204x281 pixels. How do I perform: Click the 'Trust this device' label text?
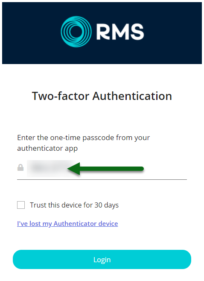coord(61,205)
